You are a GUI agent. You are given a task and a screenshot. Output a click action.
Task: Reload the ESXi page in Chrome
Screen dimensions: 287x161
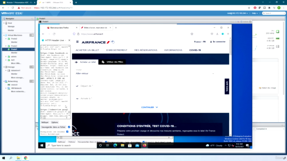click(x=13, y=8)
